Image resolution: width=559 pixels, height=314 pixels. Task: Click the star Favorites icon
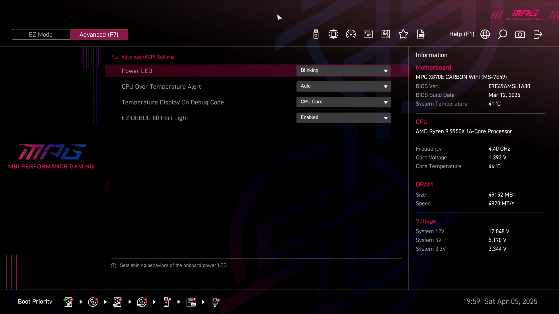click(403, 34)
